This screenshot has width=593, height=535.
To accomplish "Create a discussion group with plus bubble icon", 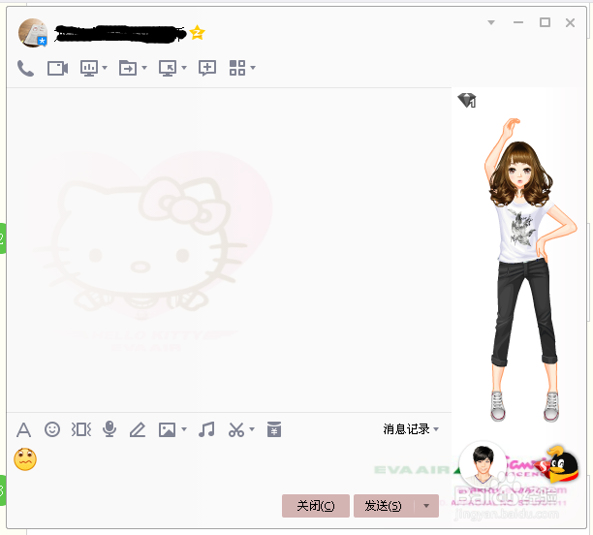I will [x=207, y=68].
